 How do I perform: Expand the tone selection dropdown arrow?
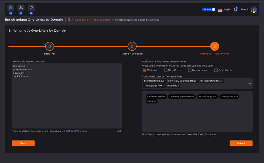(250, 83)
